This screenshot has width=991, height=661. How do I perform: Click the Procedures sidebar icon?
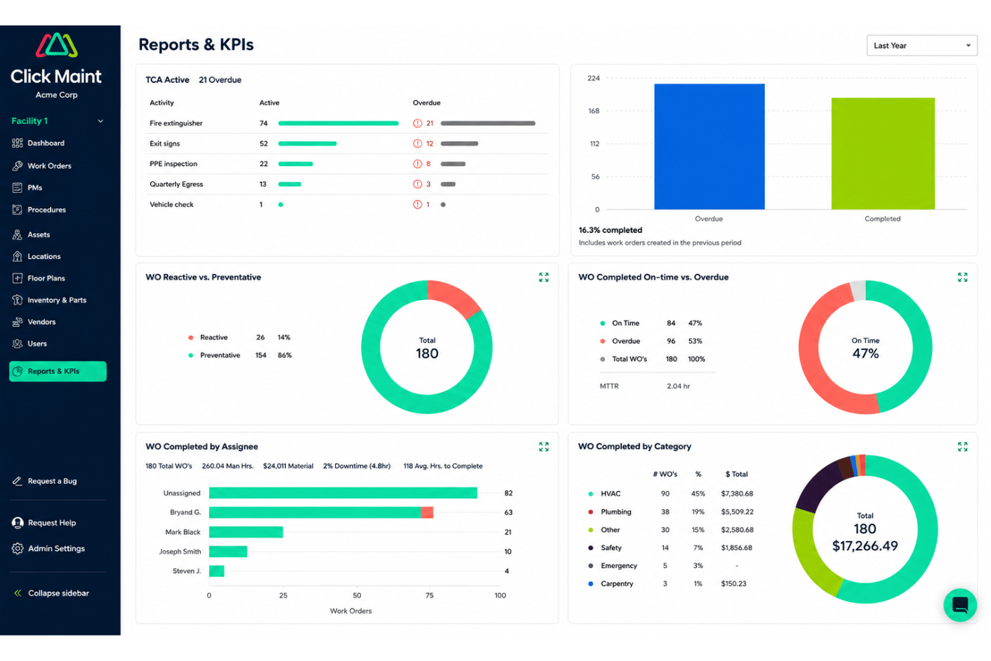click(x=17, y=210)
